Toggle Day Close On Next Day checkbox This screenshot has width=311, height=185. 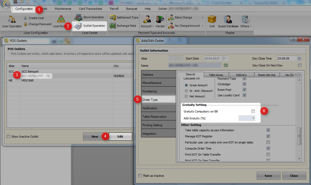300,65
